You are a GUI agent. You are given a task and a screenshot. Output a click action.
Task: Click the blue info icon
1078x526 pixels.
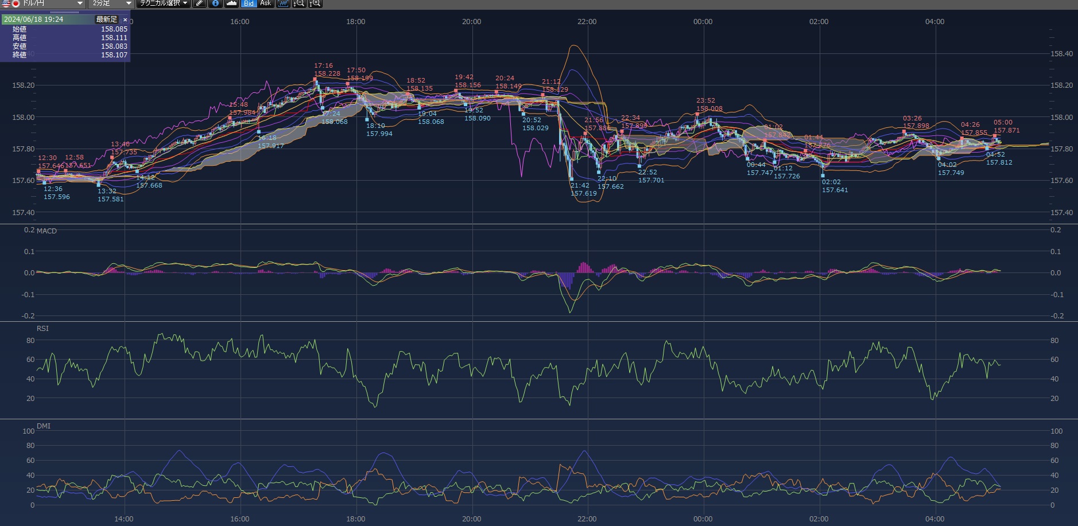(215, 3)
